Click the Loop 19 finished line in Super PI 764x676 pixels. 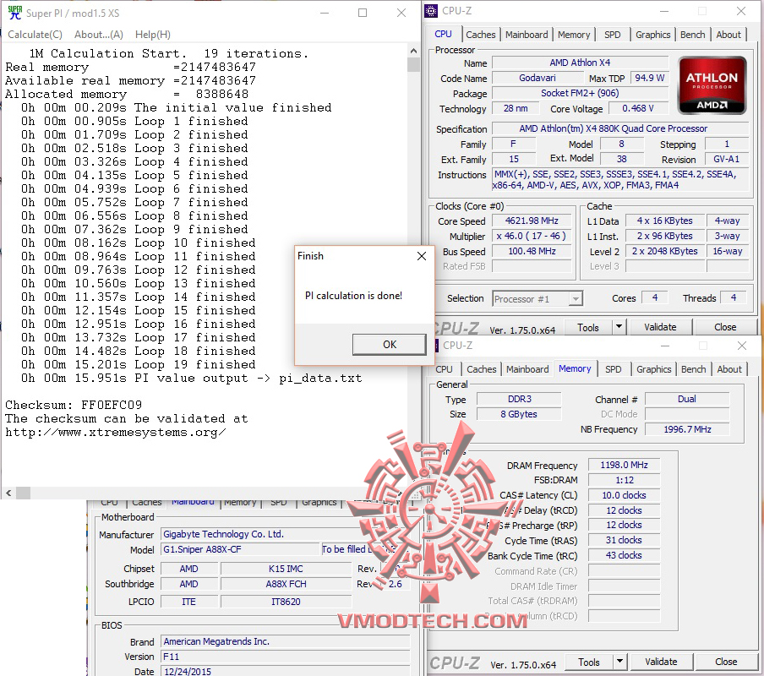[x=138, y=365]
